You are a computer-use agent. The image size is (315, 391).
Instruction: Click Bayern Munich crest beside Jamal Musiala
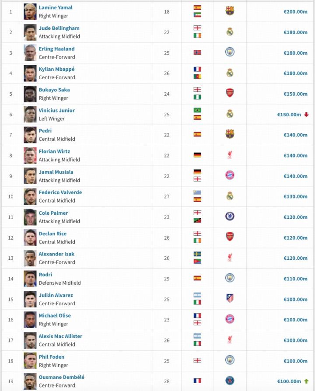pyautogui.click(x=230, y=176)
